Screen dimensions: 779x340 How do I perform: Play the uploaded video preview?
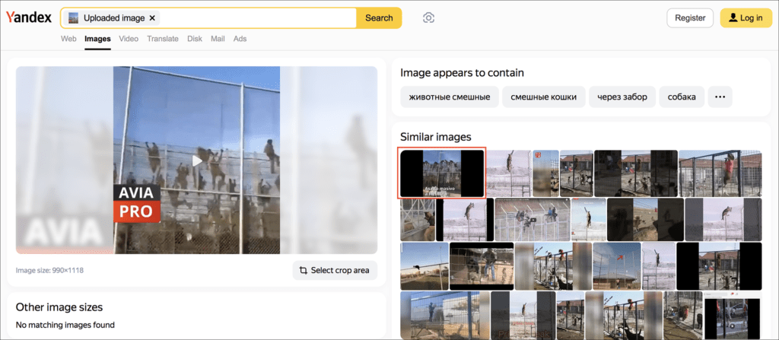click(197, 160)
